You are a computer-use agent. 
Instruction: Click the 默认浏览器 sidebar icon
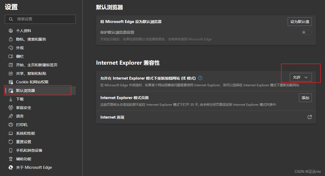tap(11, 91)
